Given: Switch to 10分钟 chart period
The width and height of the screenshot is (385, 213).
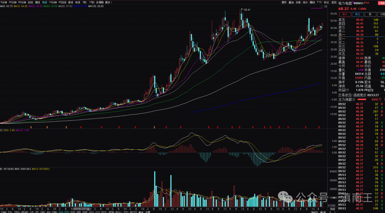Looking at the screenshot, I should pyautogui.click(x=53, y=2).
